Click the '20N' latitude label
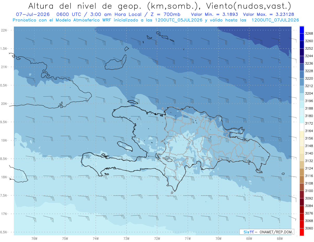Image resolution: width=314 pixels, height=242 pixels. point(4,104)
